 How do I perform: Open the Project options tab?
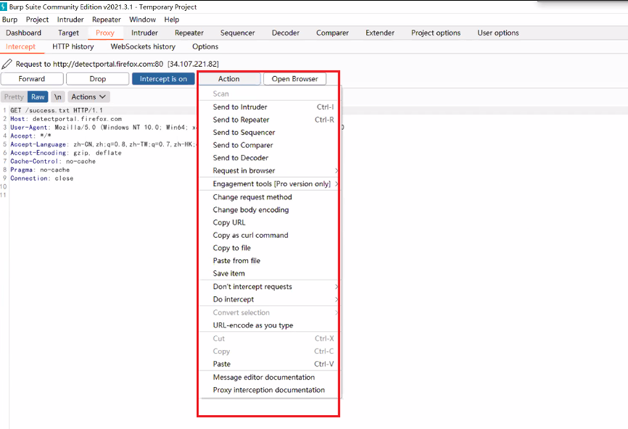[x=436, y=33]
